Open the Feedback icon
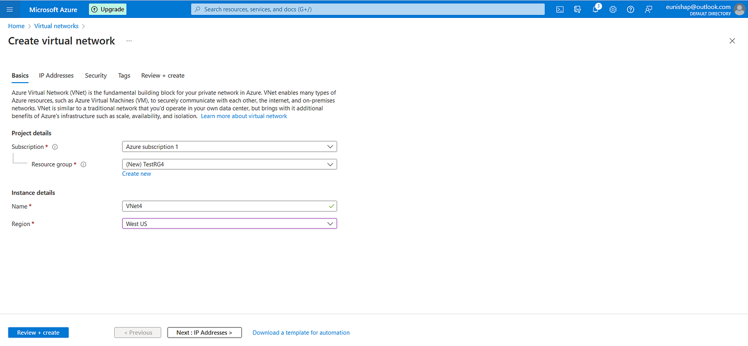This screenshot has height=346, width=748. (x=648, y=9)
